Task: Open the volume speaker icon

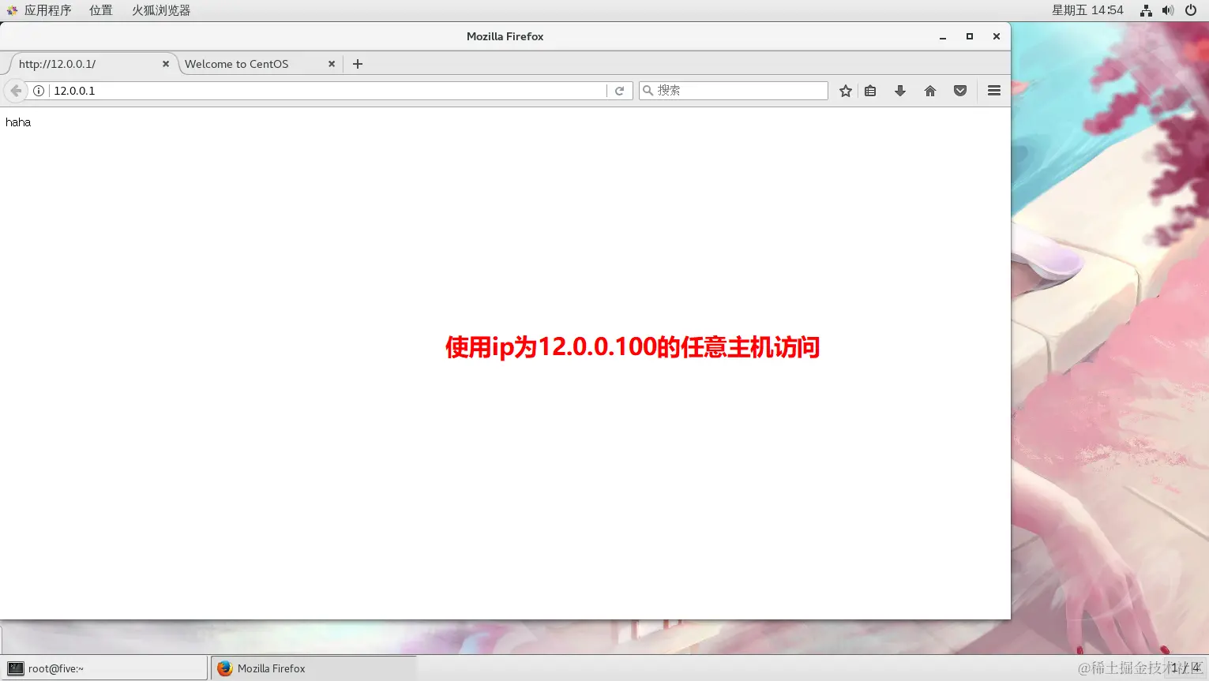Action: [1168, 10]
